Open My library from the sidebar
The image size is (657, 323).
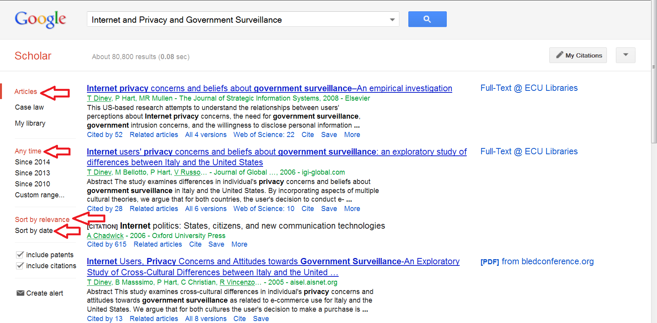click(30, 123)
